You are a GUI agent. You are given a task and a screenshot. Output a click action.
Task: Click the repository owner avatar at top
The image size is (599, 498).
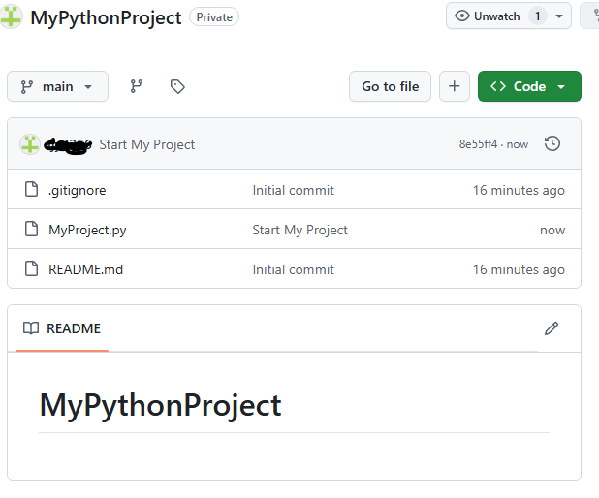11,16
